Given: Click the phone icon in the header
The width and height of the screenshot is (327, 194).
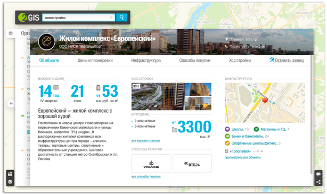Looking at the screenshot, I should click(226, 46).
